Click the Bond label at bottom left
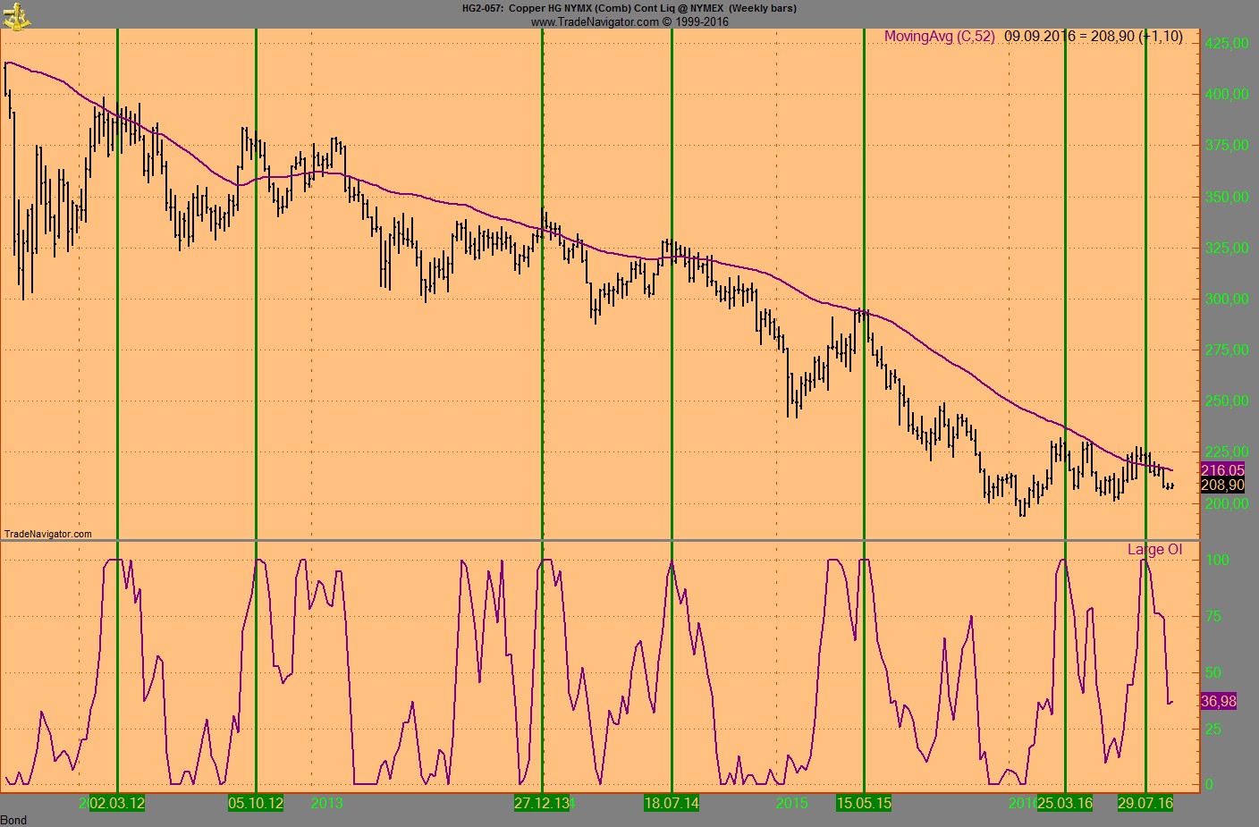The width and height of the screenshot is (1259, 827). click(x=14, y=820)
